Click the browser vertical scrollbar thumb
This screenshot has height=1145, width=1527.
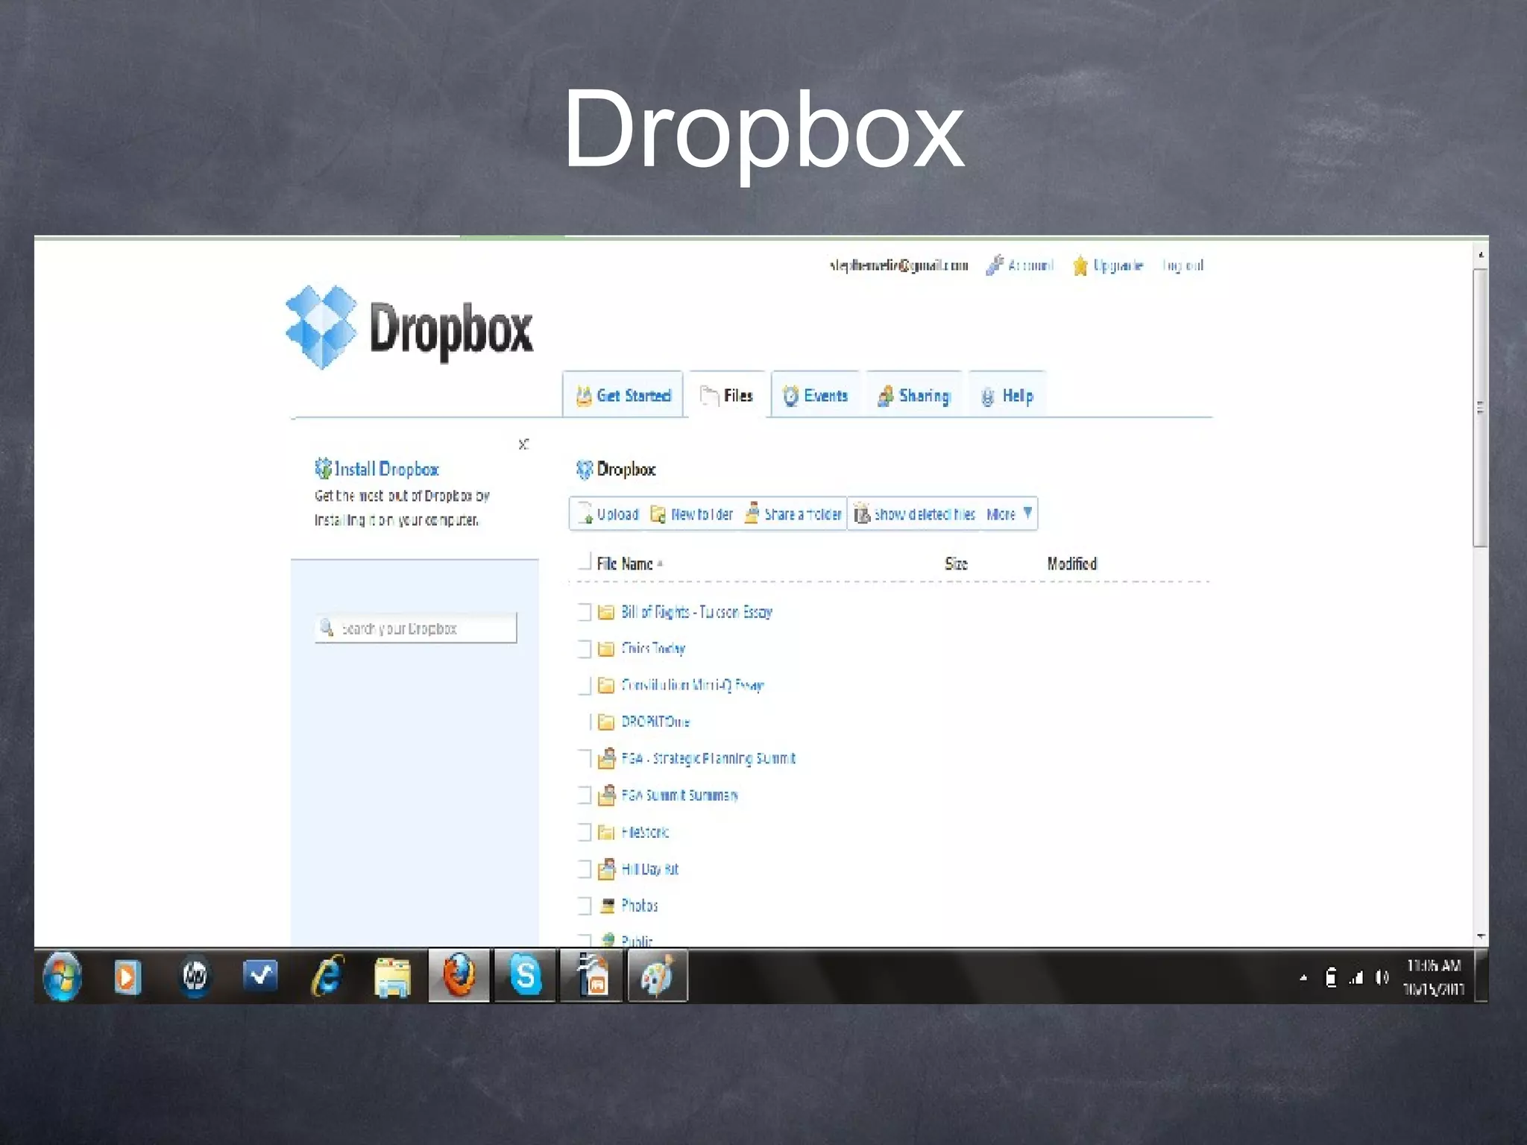tap(1481, 408)
